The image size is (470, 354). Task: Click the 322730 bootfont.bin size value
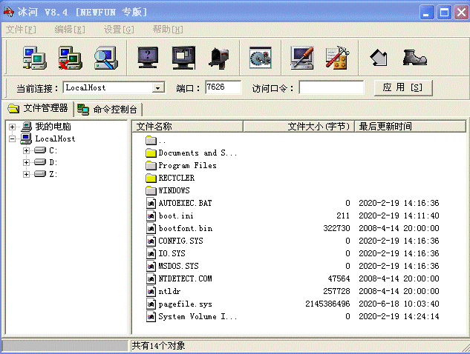tap(336, 228)
